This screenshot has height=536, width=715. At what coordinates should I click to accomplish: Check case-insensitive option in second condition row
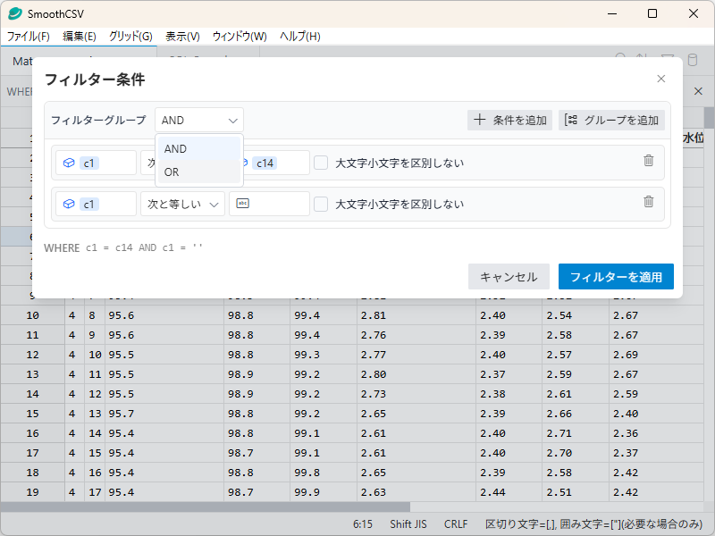(321, 204)
